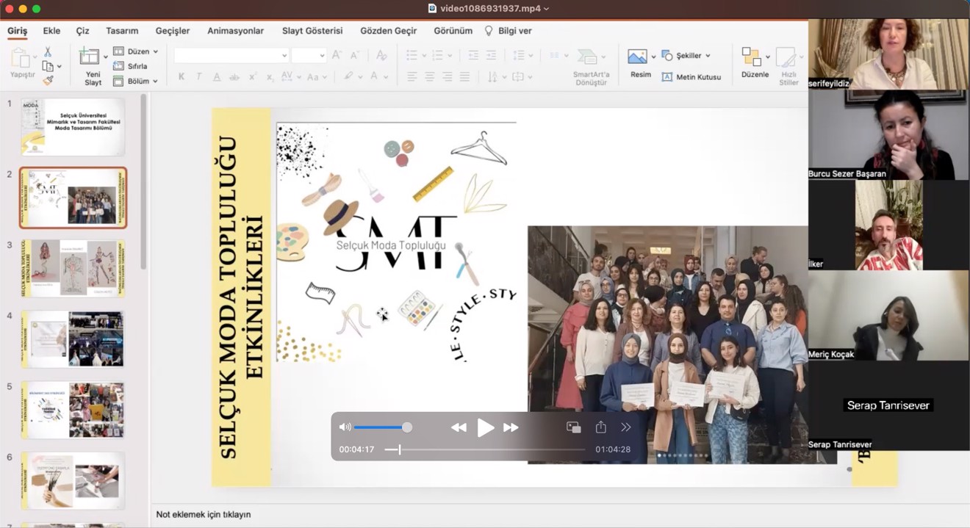Click the cut scissors icon
Screen dimensions: 970x528
point(48,52)
